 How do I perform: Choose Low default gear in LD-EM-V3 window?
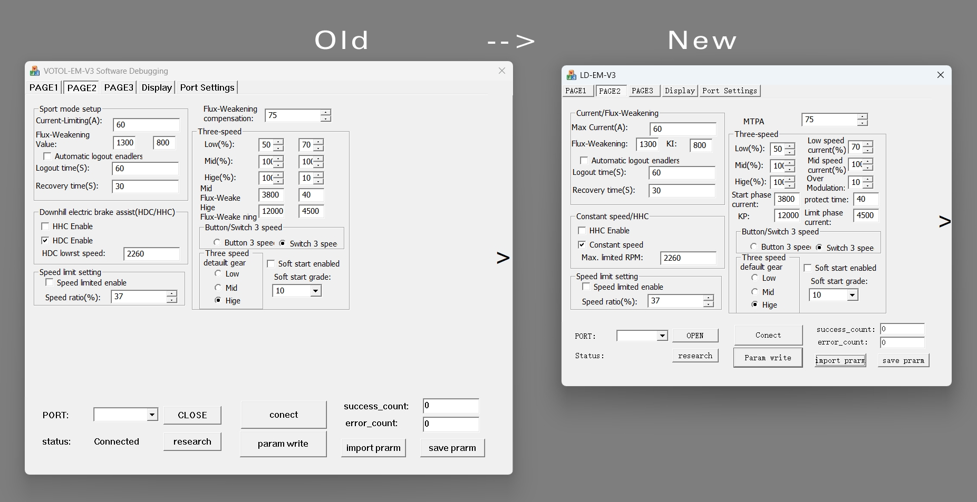[x=754, y=278]
